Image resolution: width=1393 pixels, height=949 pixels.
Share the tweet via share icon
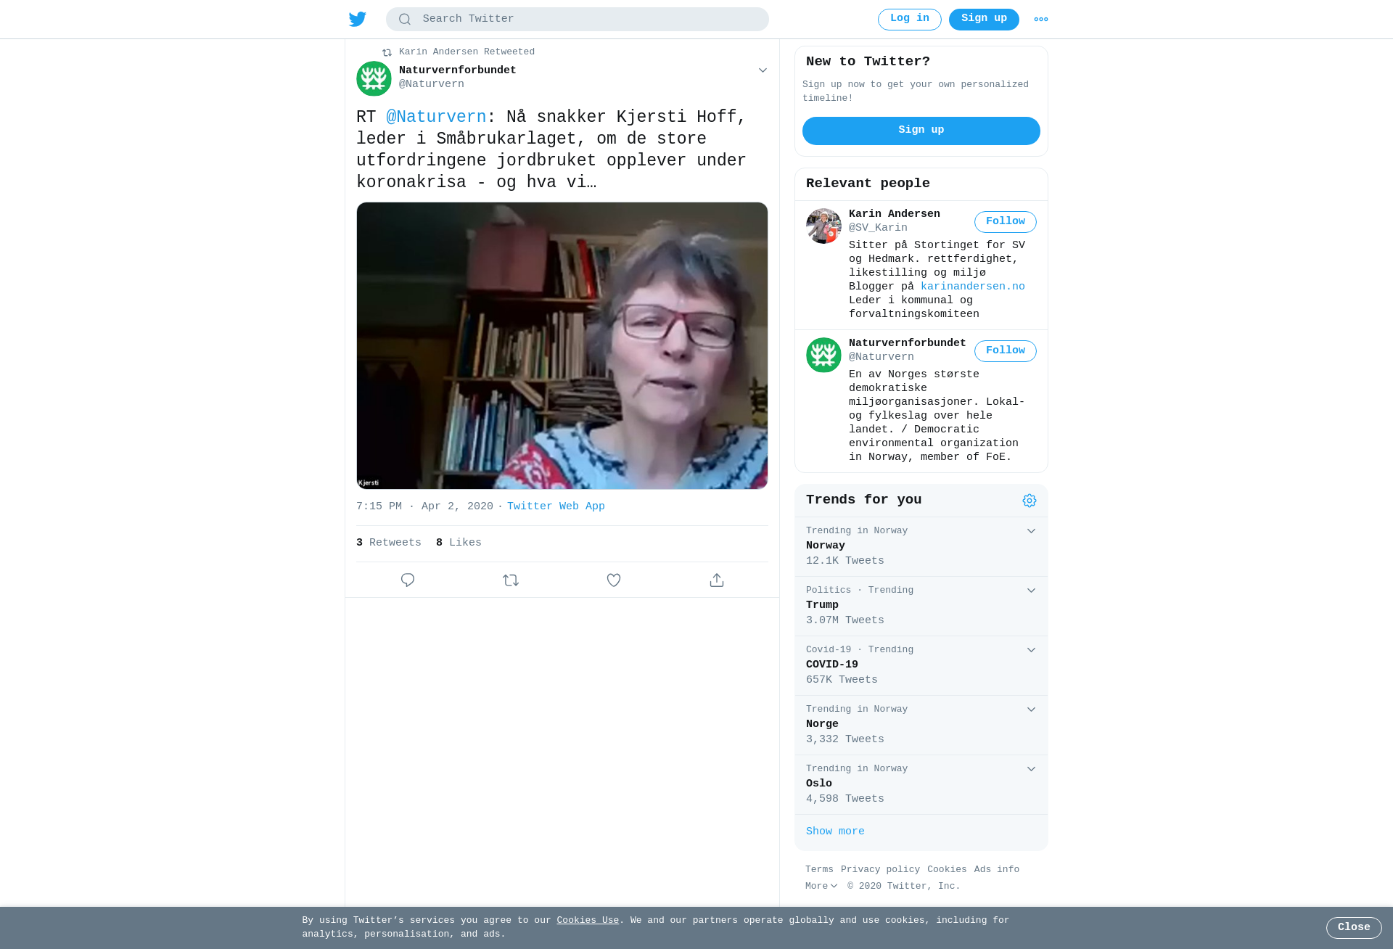pyautogui.click(x=717, y=580)
